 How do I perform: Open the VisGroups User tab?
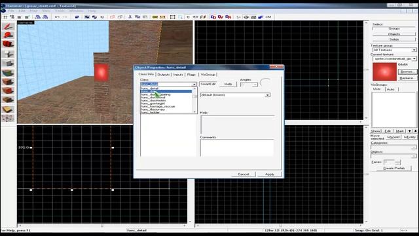(377, 89)
